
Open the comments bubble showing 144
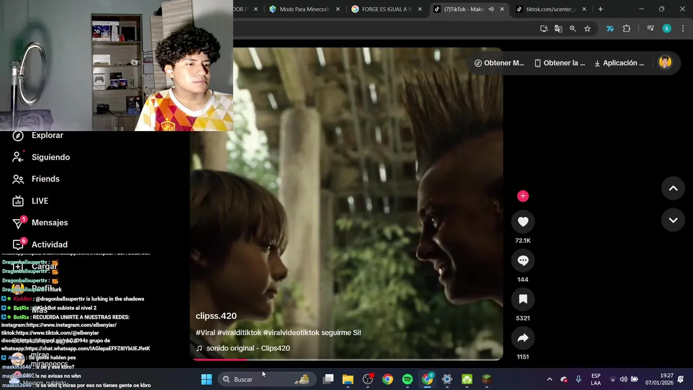pyautogui.click(x=523, y=261)
